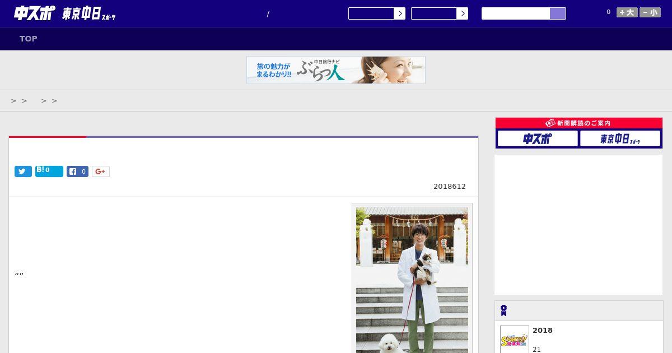This screenshot has width=672, height=353.
Task: Submit search with the purple button
Action: point(558,13)
